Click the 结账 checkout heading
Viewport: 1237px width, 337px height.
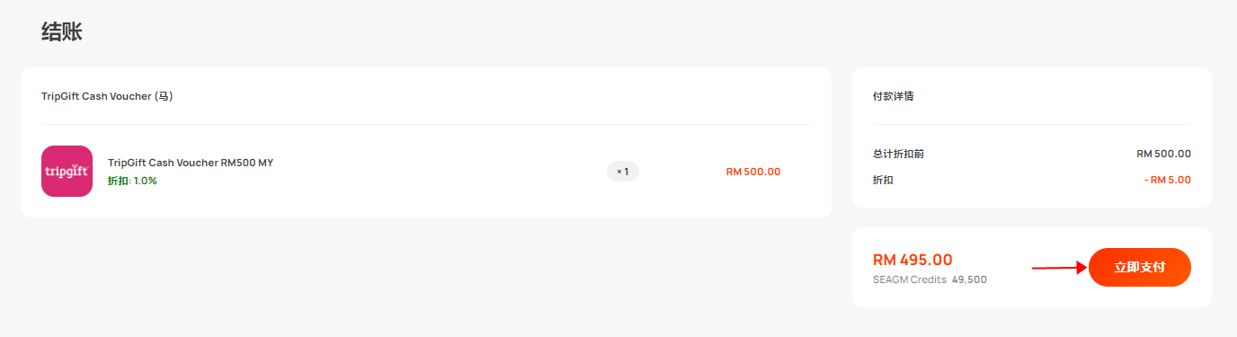tap(62, 31)
